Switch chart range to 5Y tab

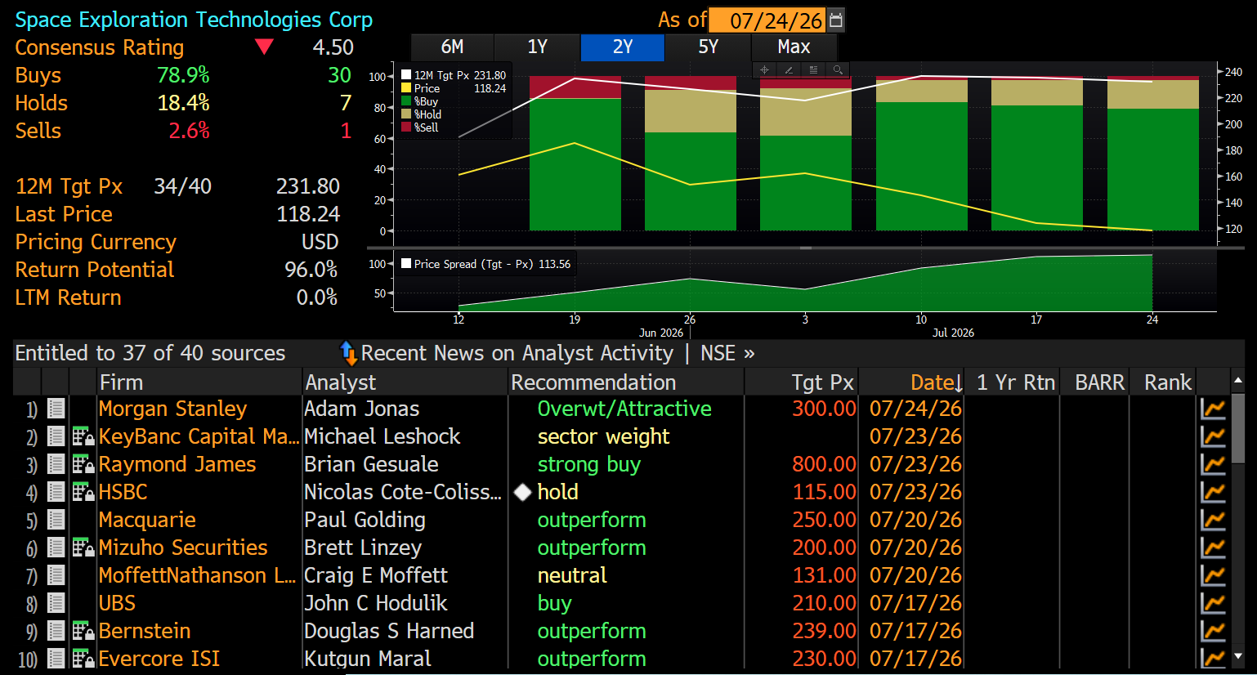(x=708, y=47)
